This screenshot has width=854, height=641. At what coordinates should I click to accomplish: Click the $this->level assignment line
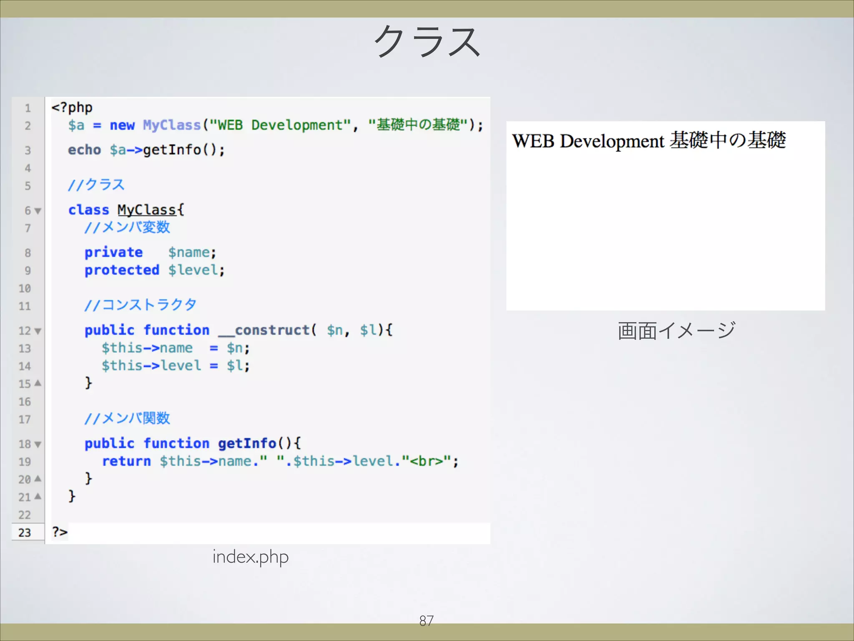(x=176, y=366)
